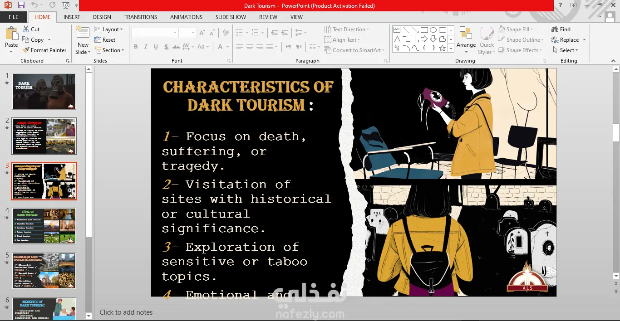Image resolution: width=620 pixels, height=321 pixels.
Task: Click the Find binoculars icon
Action: pos(555,29)
